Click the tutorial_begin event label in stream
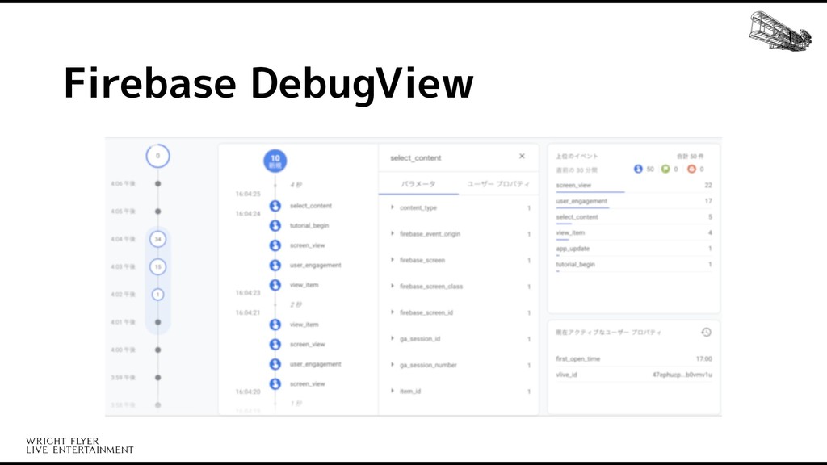Viewport: 827px width, 465px height. 309,226
